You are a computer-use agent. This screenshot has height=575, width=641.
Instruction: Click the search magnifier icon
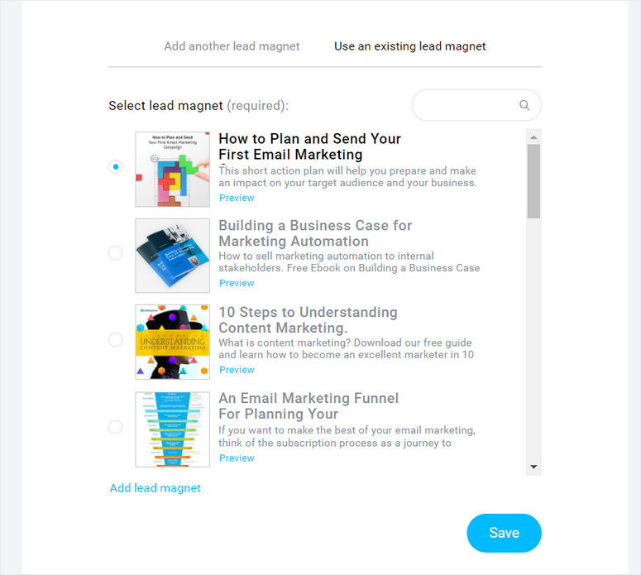click(524, 105)
